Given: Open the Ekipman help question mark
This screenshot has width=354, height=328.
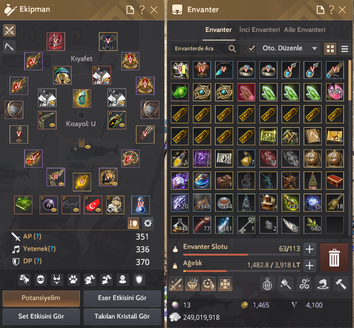Looking at the screenshot, I should 142,10.
